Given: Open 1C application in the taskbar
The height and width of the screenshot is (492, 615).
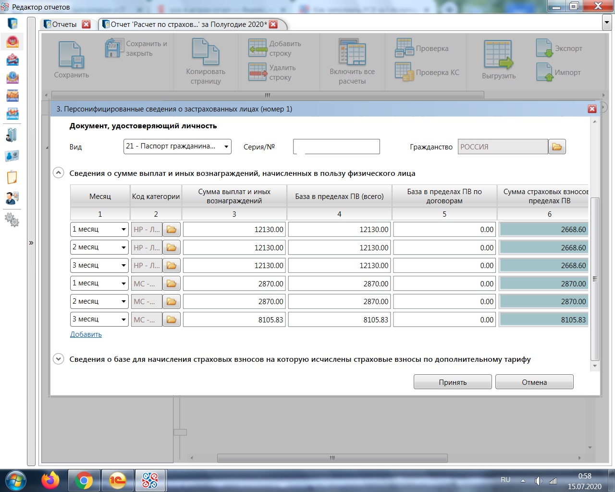Looking at the screenshot, I should 117,480.
